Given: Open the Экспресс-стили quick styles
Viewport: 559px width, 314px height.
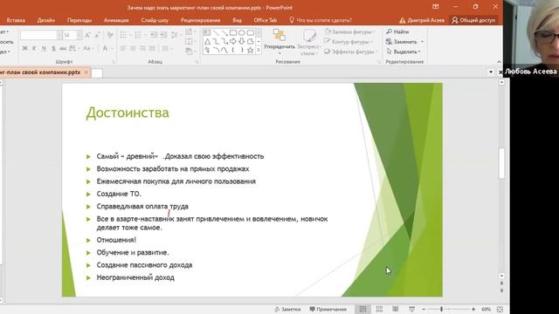Looking at the screenshot, I should point(308,42).
